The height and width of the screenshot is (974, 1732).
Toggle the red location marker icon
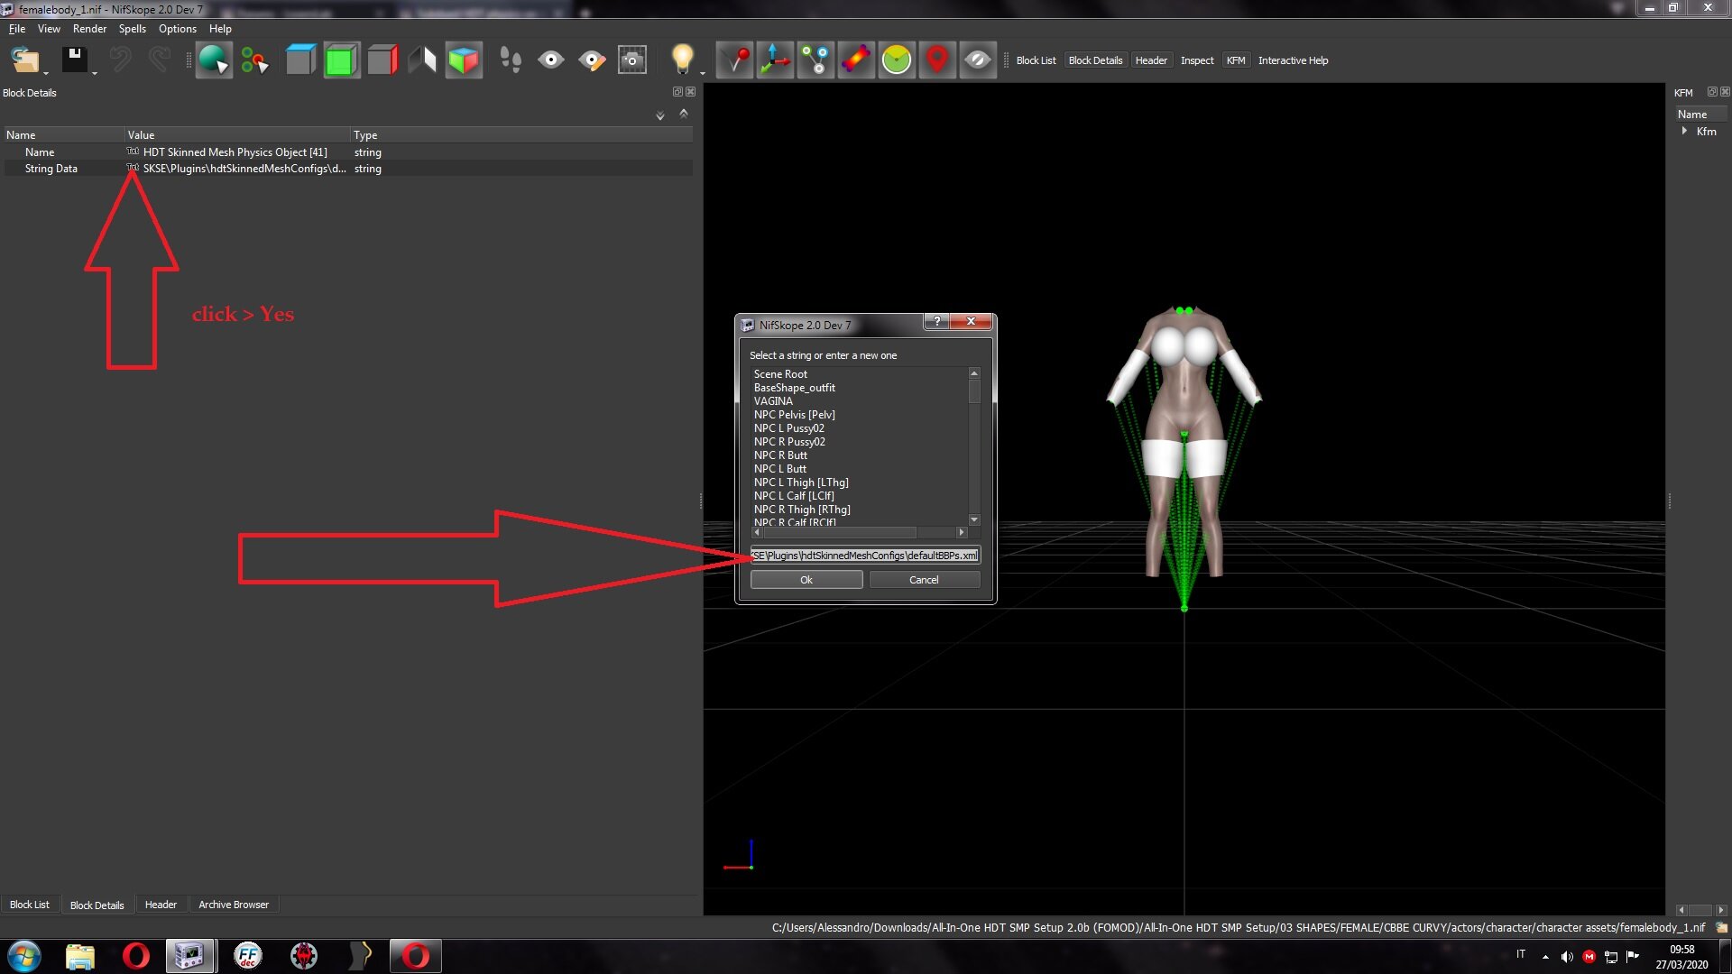[x=937, y=60]
